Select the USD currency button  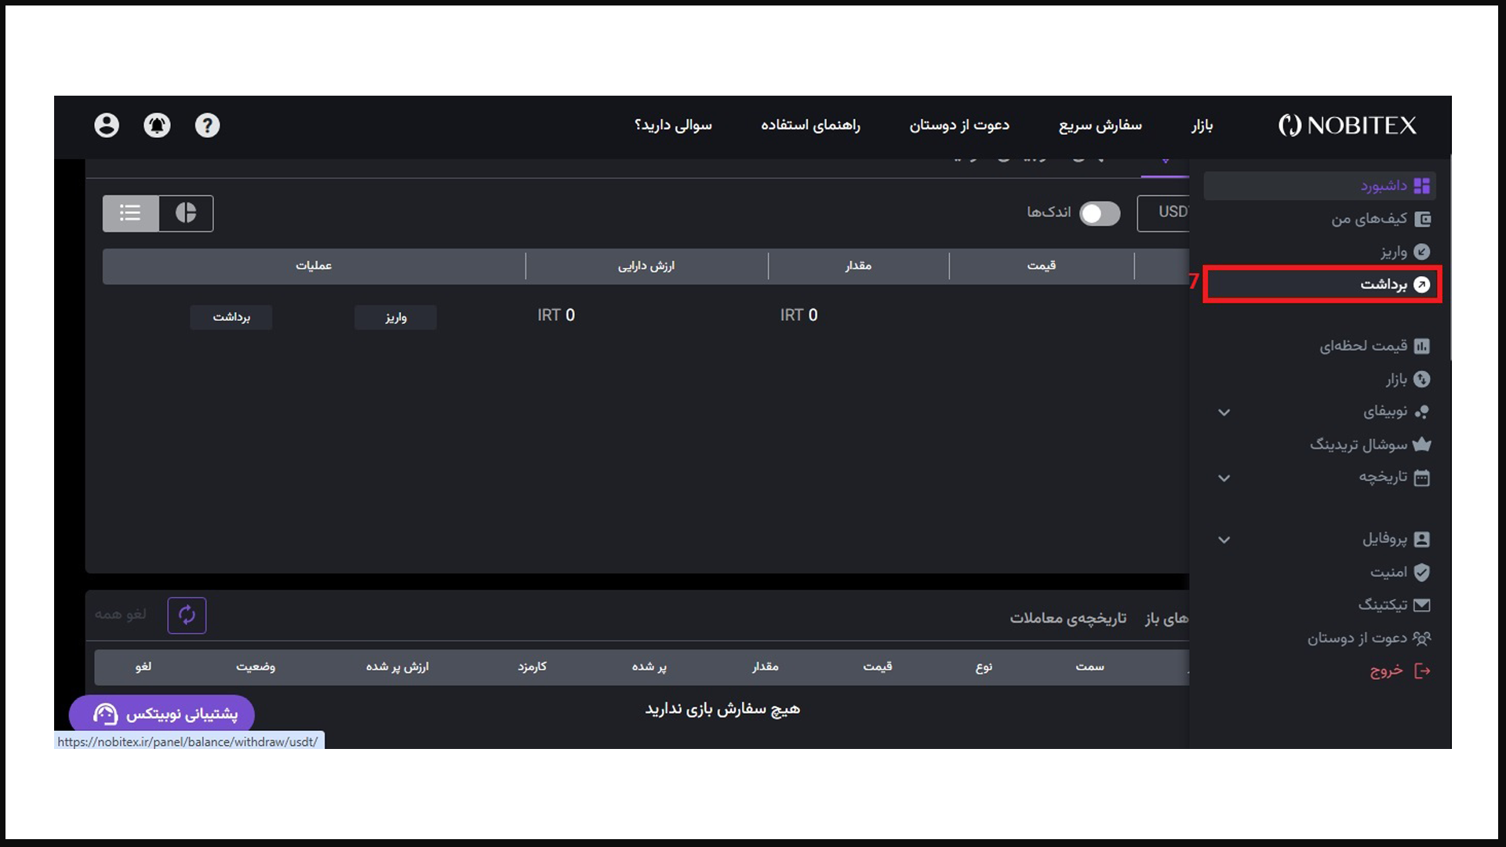point(1163,213)
